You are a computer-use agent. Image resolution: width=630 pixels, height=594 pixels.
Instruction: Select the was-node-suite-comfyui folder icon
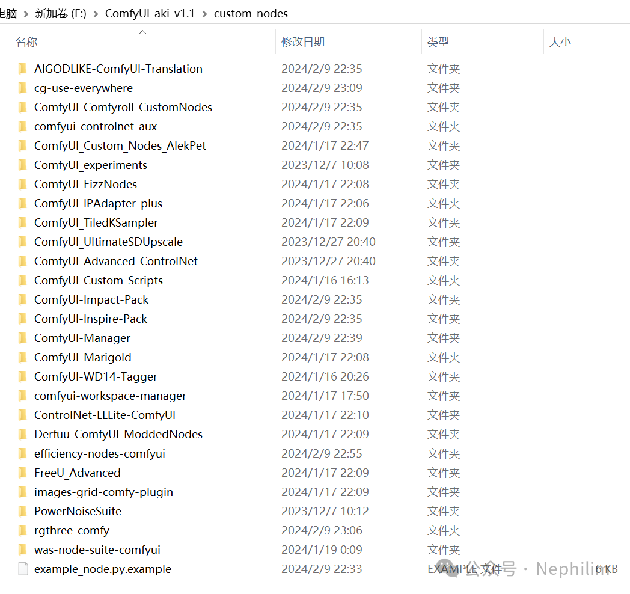[23, 550]
